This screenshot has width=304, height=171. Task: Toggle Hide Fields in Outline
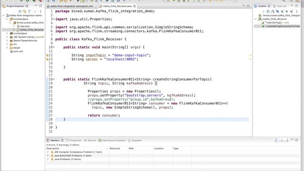click(277, 11)
